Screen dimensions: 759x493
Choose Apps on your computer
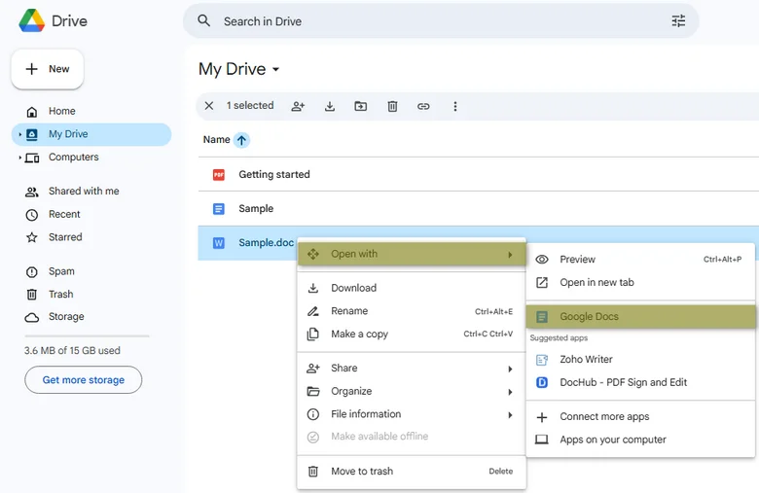click(x=640, y=440)
